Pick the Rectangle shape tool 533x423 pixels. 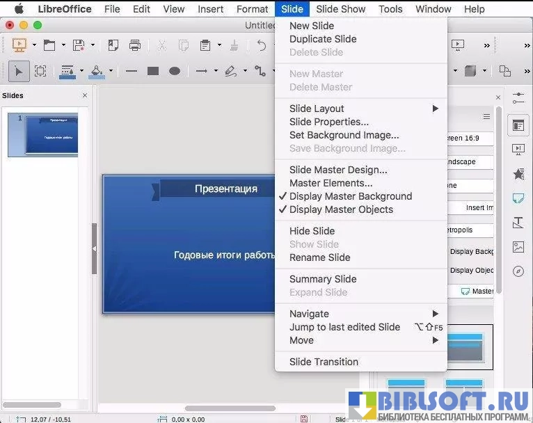(153, 71)
